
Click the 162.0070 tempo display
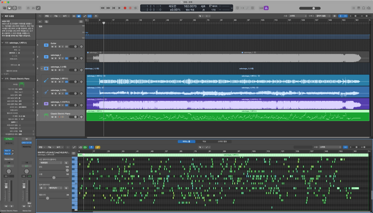190,7
